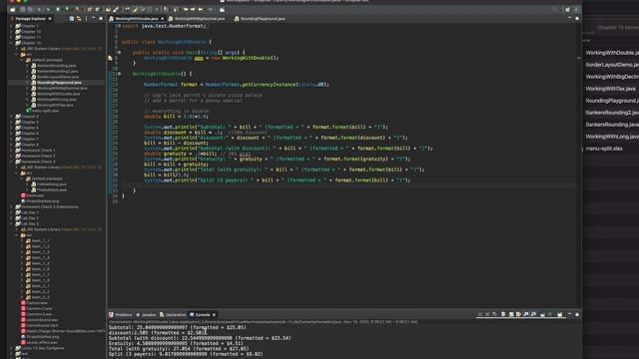Select sound_effect.wav file in Package Explorer
The image size is (639, 359).
coord(40,343)
